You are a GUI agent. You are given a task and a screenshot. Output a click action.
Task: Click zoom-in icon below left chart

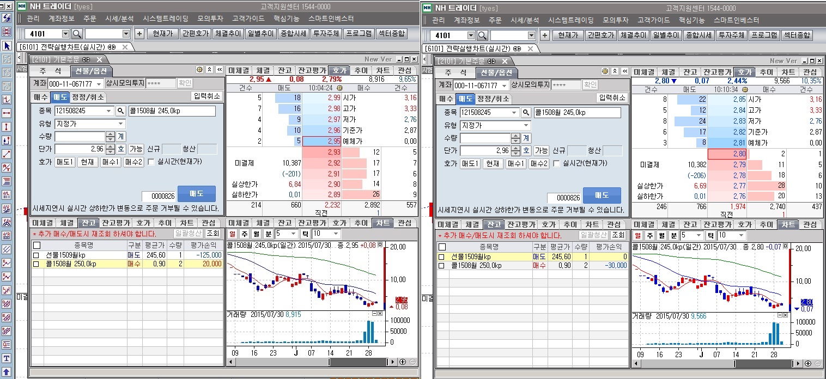(x=403, y=362)
